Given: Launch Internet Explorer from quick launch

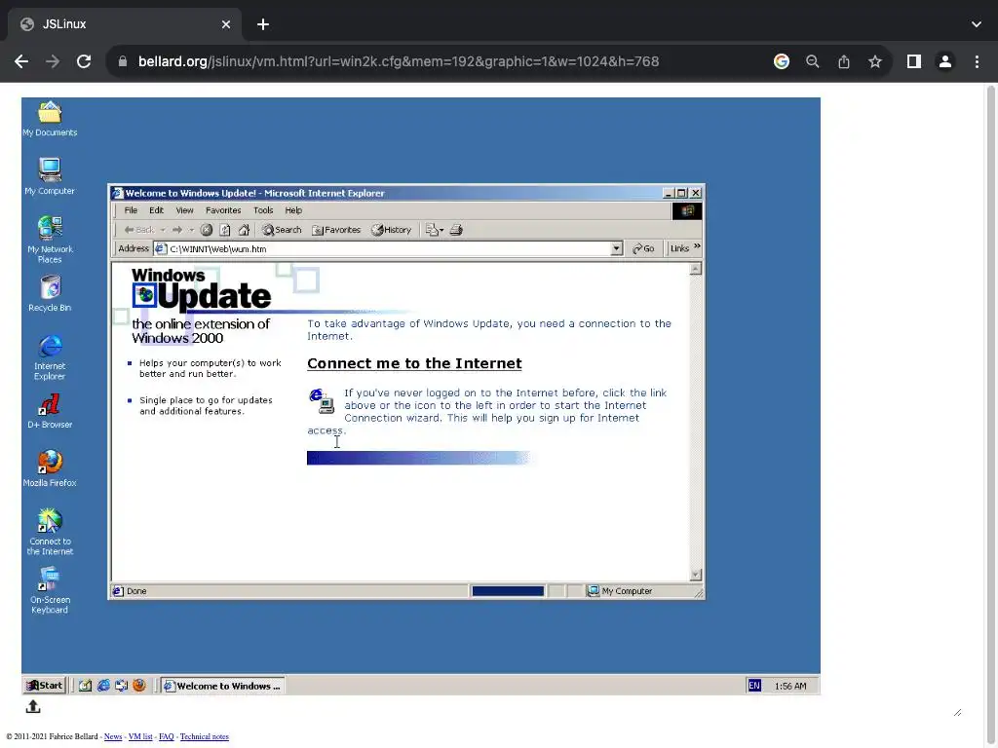Looking at the screenshot, I should pos(103,685).
